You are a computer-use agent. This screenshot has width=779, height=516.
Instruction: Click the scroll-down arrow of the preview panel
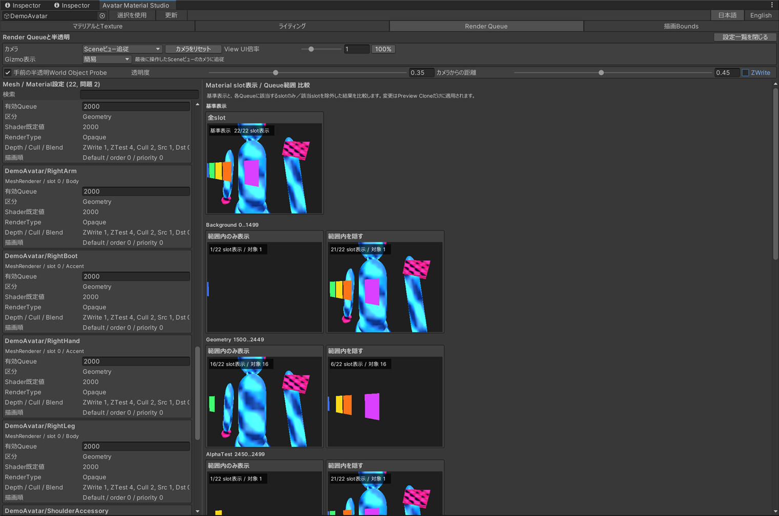click(775, 511)
